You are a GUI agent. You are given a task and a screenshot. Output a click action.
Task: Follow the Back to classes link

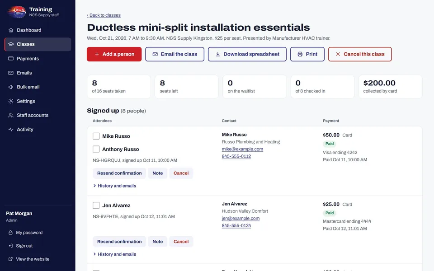click(x=104, y=15)
